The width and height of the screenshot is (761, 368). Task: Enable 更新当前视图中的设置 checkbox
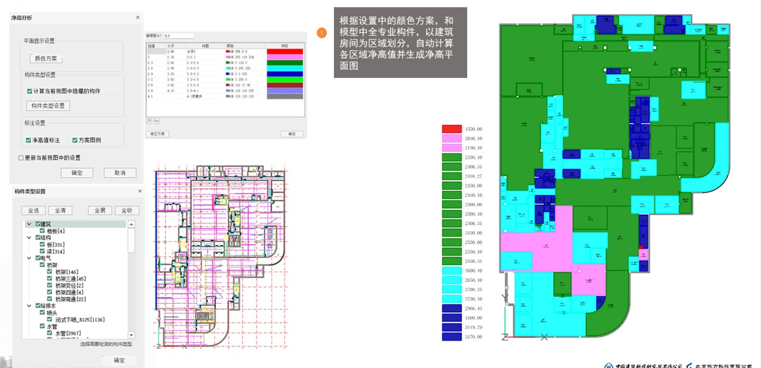(21, 158)
